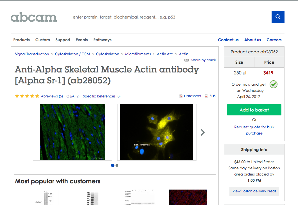The image size is (298, 205).
Task: Select the first carousel page dot
Action: pyautogui.click(x=113, y=165)
